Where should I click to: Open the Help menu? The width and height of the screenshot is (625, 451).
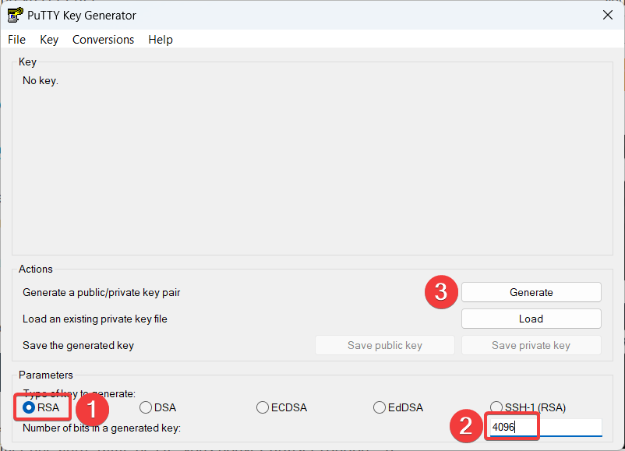(x=161, y=40)
